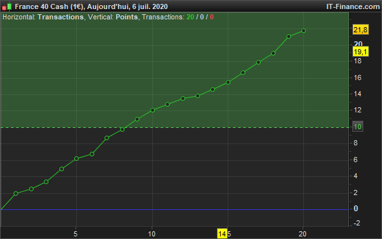Click the grey 10 level label
The image size is (382, 239).
(357, 127)
